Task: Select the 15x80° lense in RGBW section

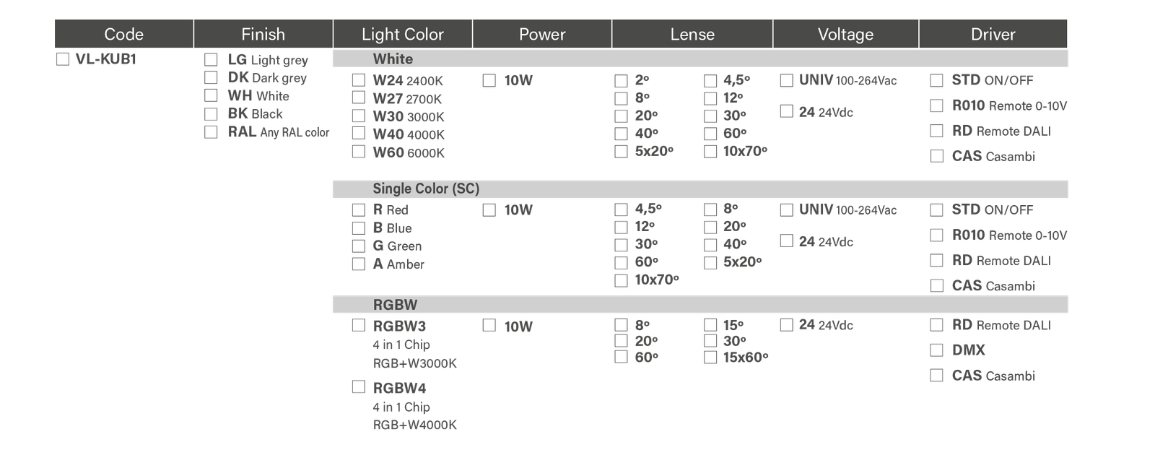Action: click(710, 358)
